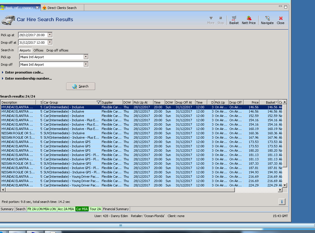Select the Drop off offices option
This screenshot has width=315, height=233.
coord(57,50)
